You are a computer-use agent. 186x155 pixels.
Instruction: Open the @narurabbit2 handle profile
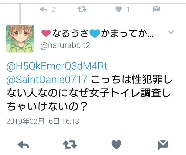65,46
